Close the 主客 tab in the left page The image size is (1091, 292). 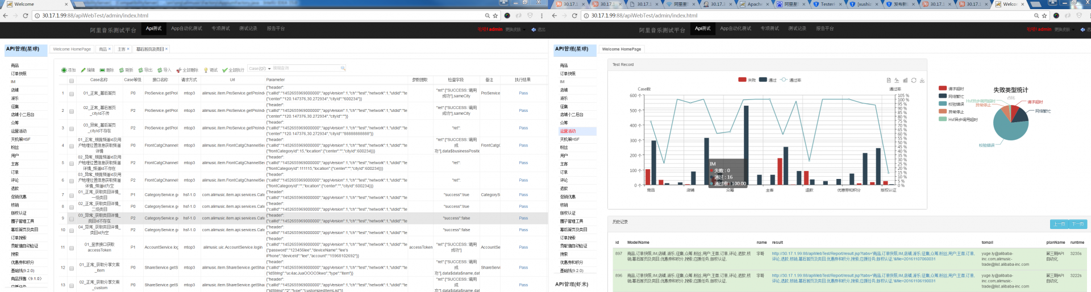(x=128, y=49)
